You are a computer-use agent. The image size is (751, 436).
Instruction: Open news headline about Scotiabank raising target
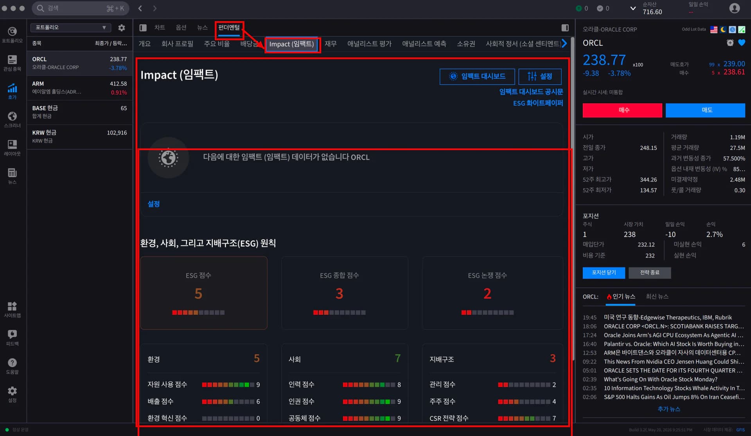coord(674,327)
